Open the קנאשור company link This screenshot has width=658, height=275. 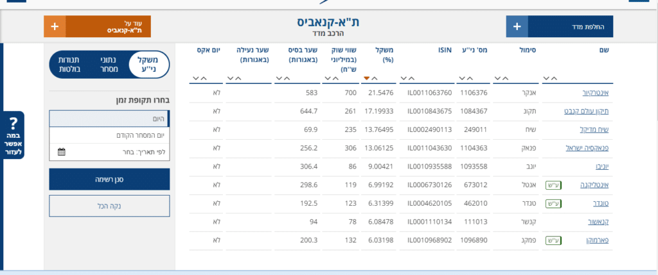(598, 221)
